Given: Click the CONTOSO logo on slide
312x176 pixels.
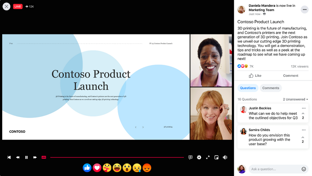Looking at the screenshot, I should click(17, 132).
